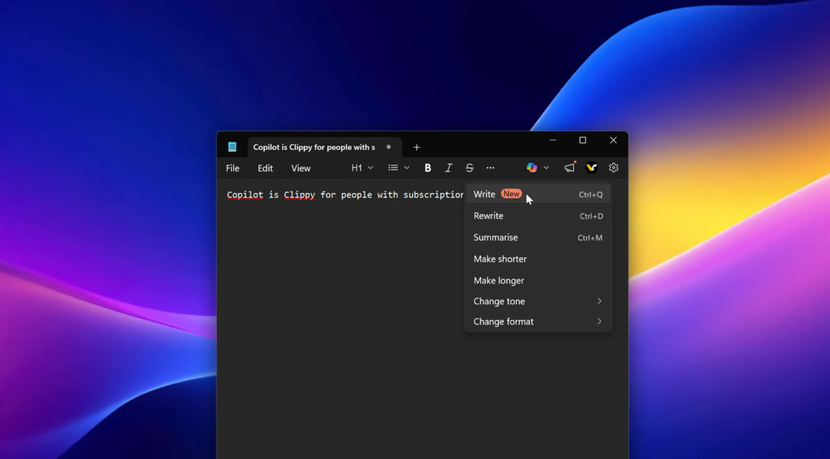830x459 pixels.
Task: Select Rewrite from the Copilot menu
Action: tap(538, 216)
